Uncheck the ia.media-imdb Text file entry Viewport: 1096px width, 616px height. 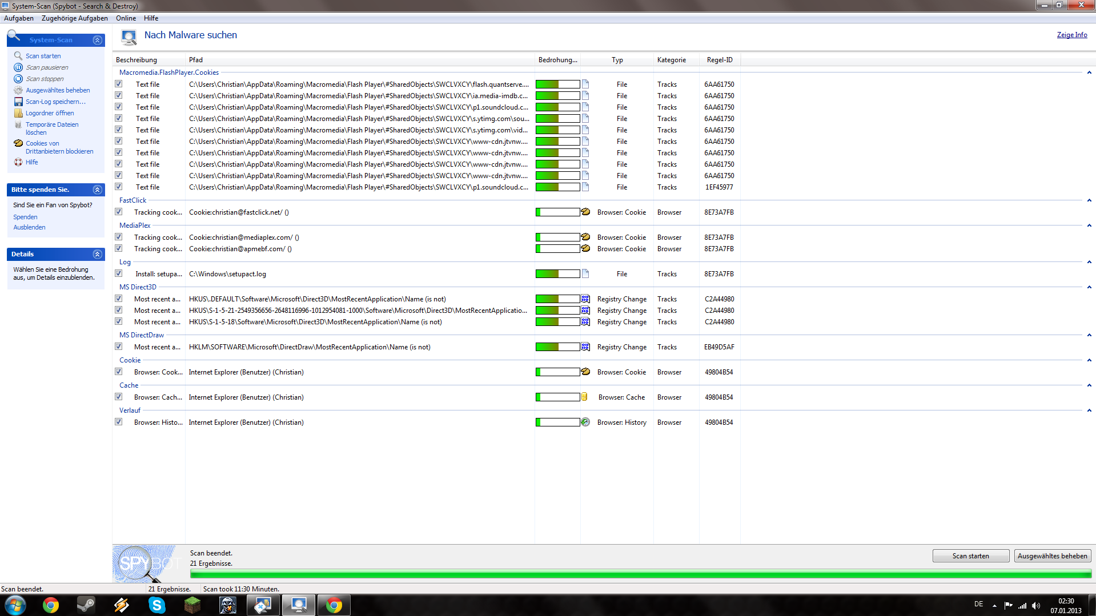point(119,95)
